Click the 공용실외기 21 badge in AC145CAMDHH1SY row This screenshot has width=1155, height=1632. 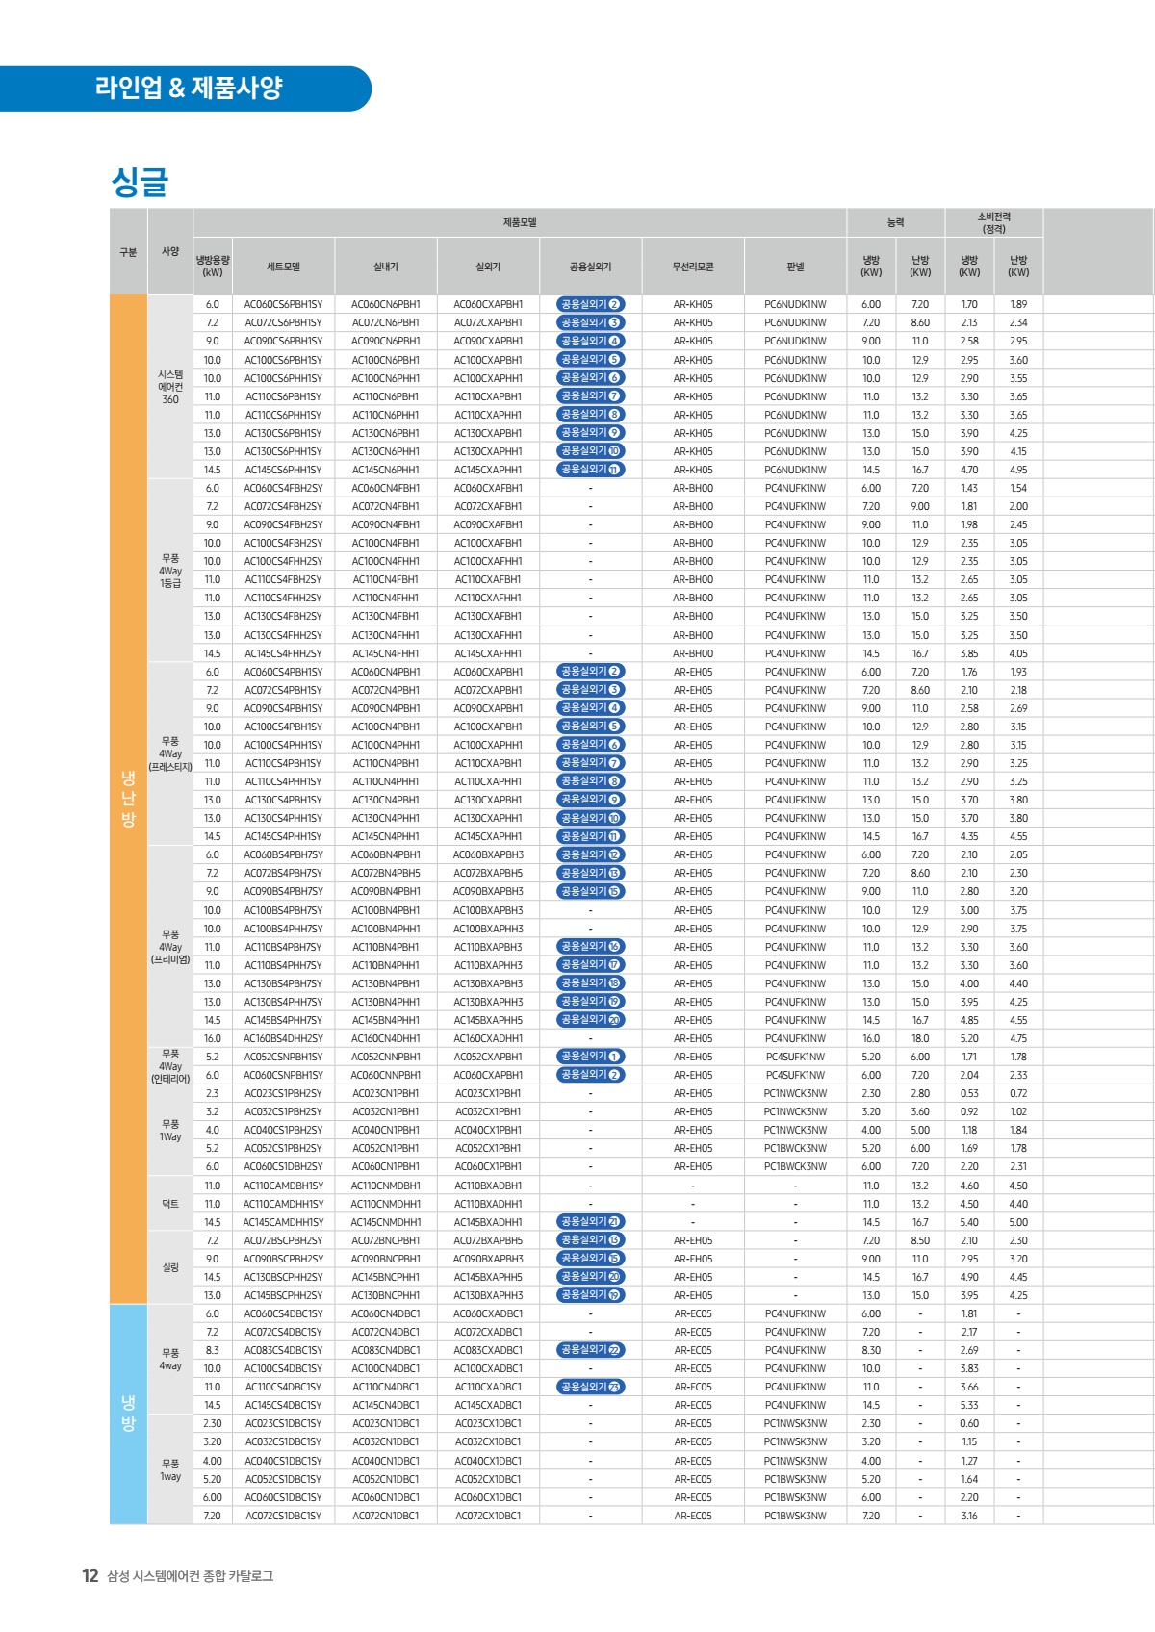590,1221
